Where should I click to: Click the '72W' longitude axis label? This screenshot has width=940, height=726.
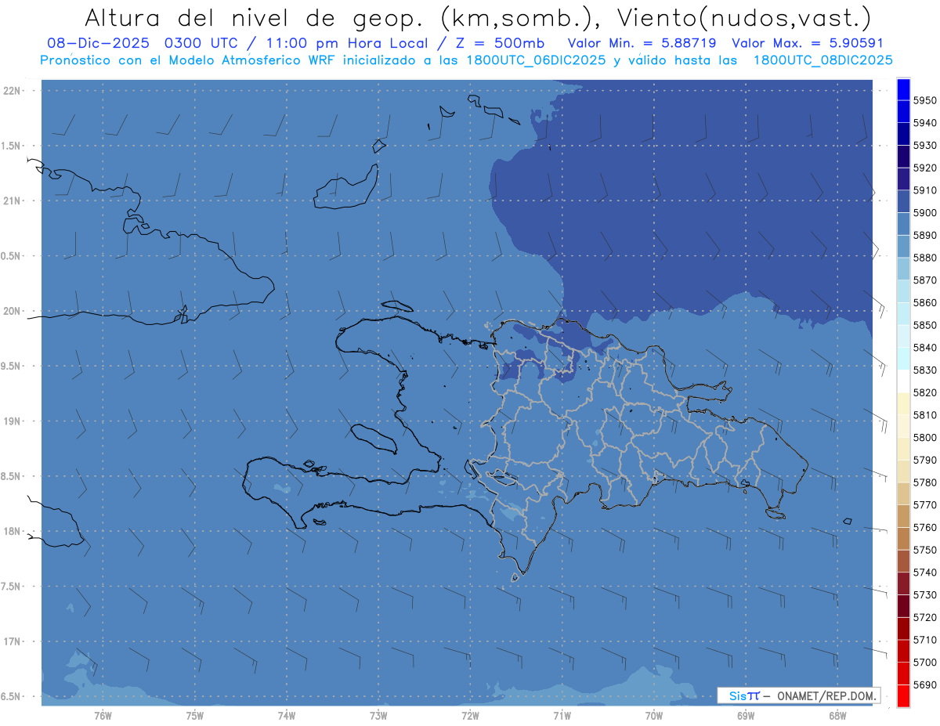click(470, 716)
